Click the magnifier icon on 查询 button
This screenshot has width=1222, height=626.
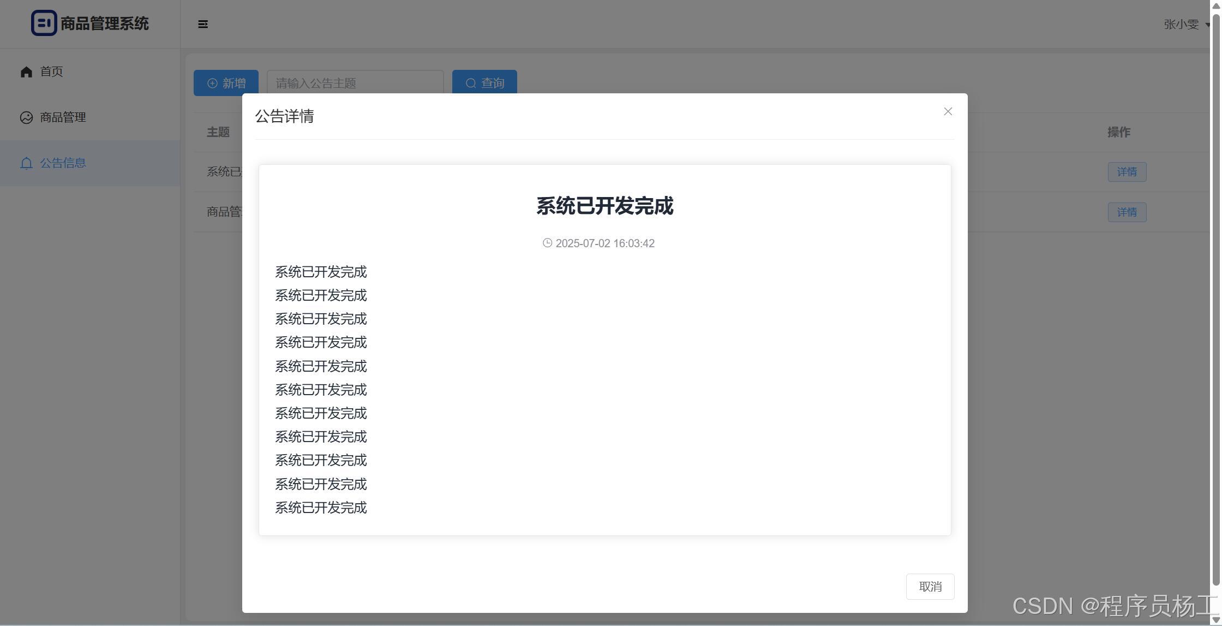pyautogui.click(x=471, y=83)
